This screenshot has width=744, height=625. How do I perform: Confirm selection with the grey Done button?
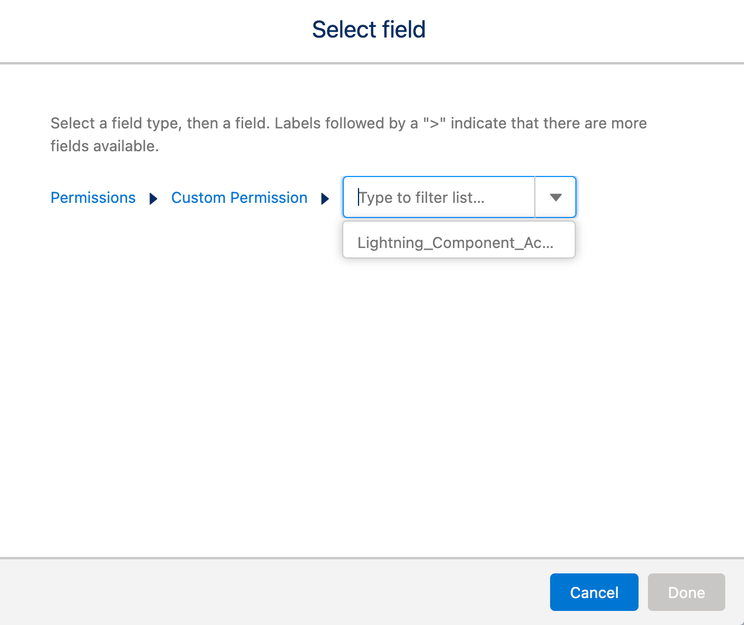687,592
